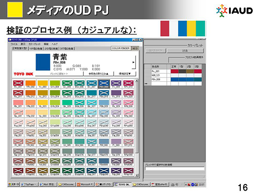The height and width of the screenshot is (193, 257).
Task: Open the 表示 menu
Action: [23, 44]
